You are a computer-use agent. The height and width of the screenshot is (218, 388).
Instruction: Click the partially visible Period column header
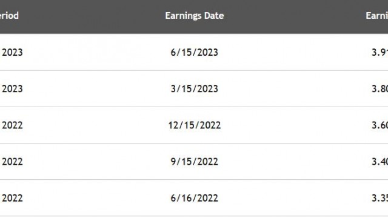[9, 16]
